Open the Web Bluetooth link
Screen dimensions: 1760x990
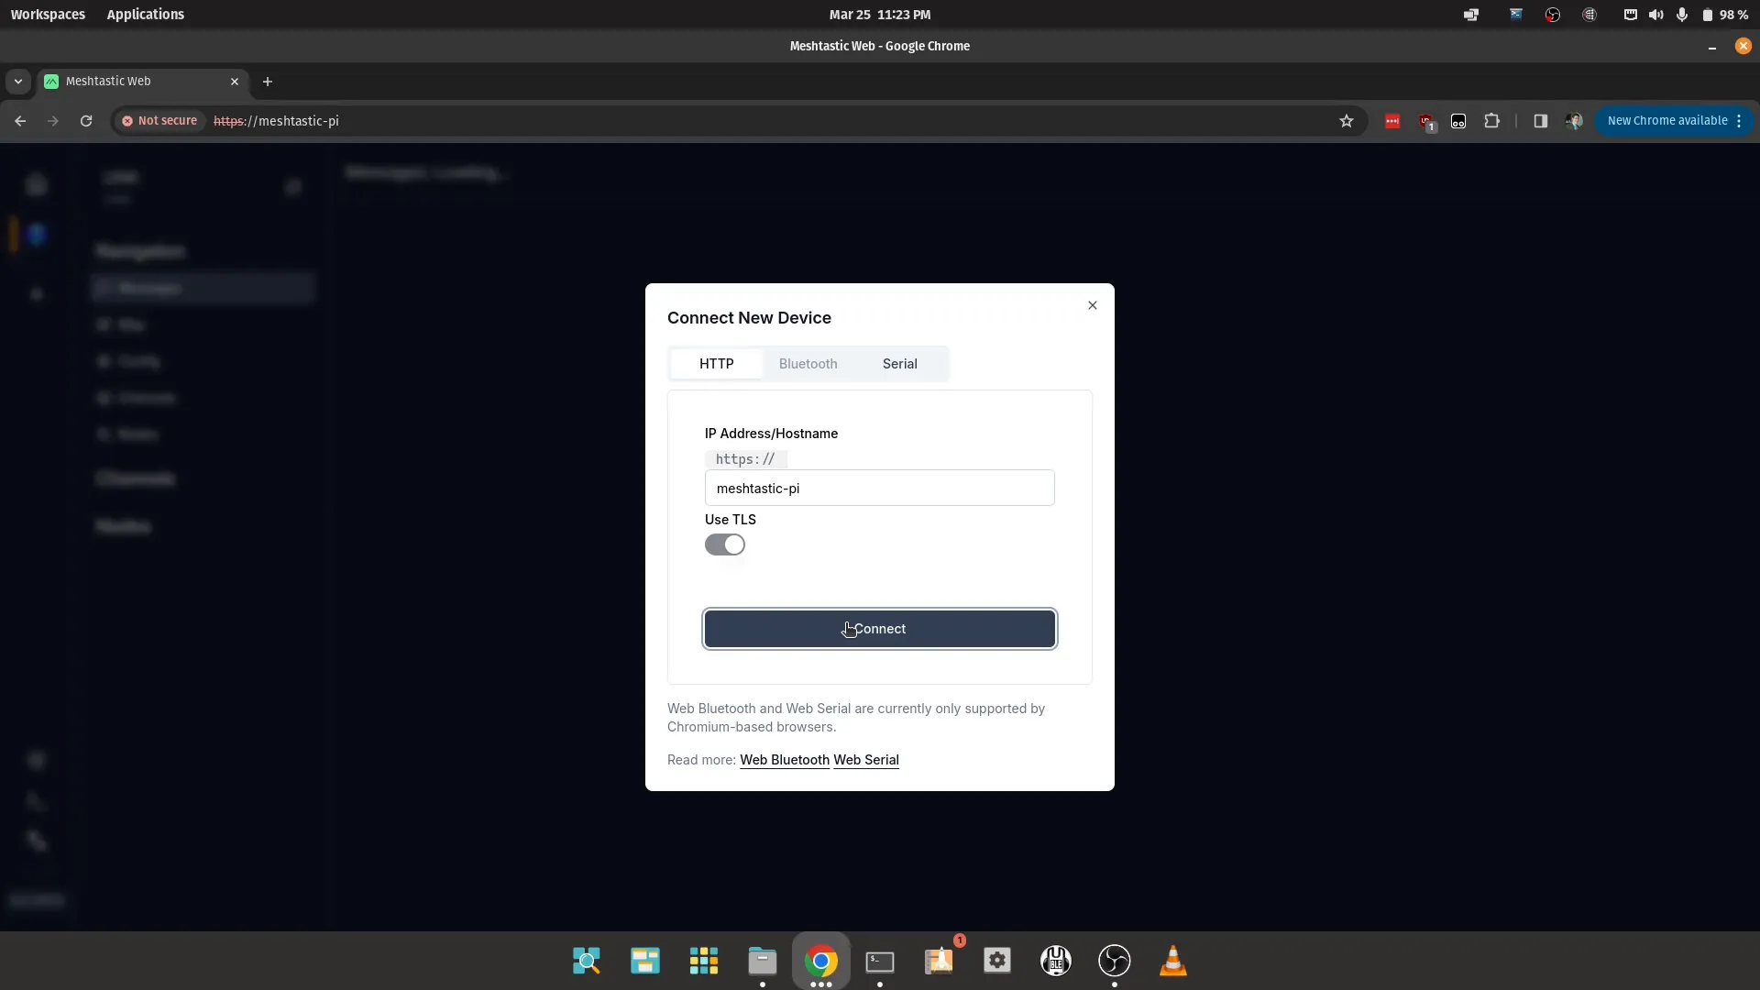pos(785,760)
